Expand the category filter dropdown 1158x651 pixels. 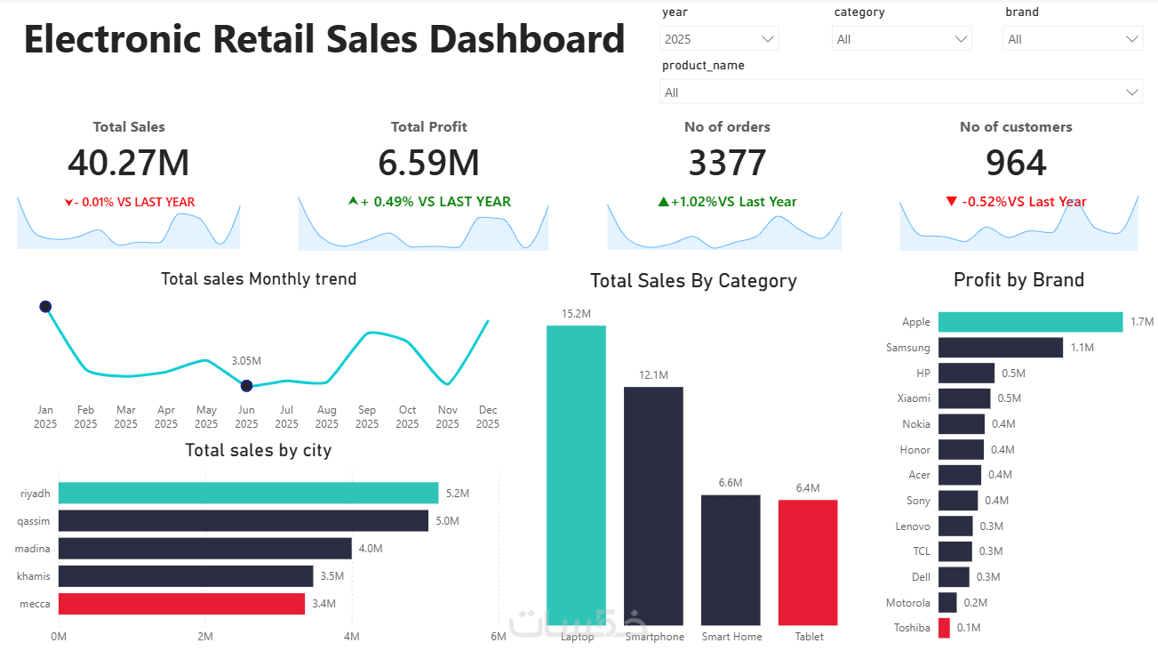click(902, 39)
